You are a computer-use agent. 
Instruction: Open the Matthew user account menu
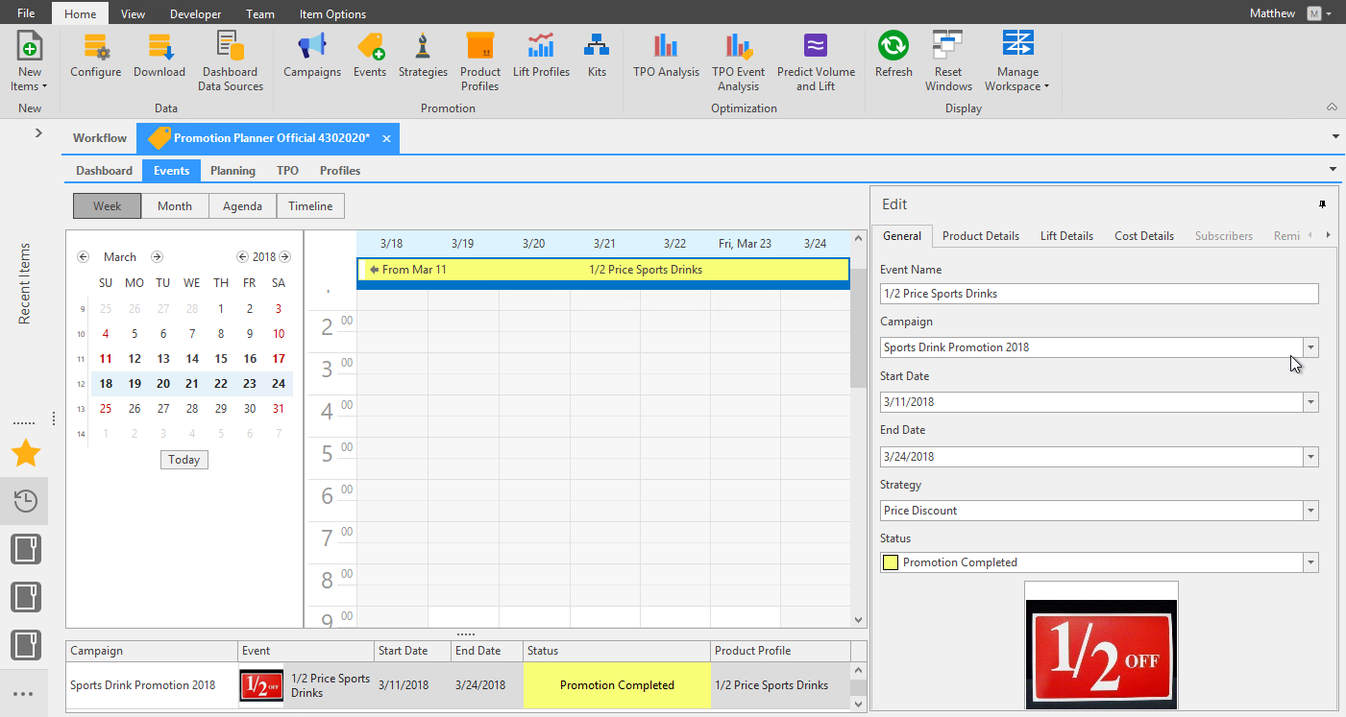(1290, 13)
